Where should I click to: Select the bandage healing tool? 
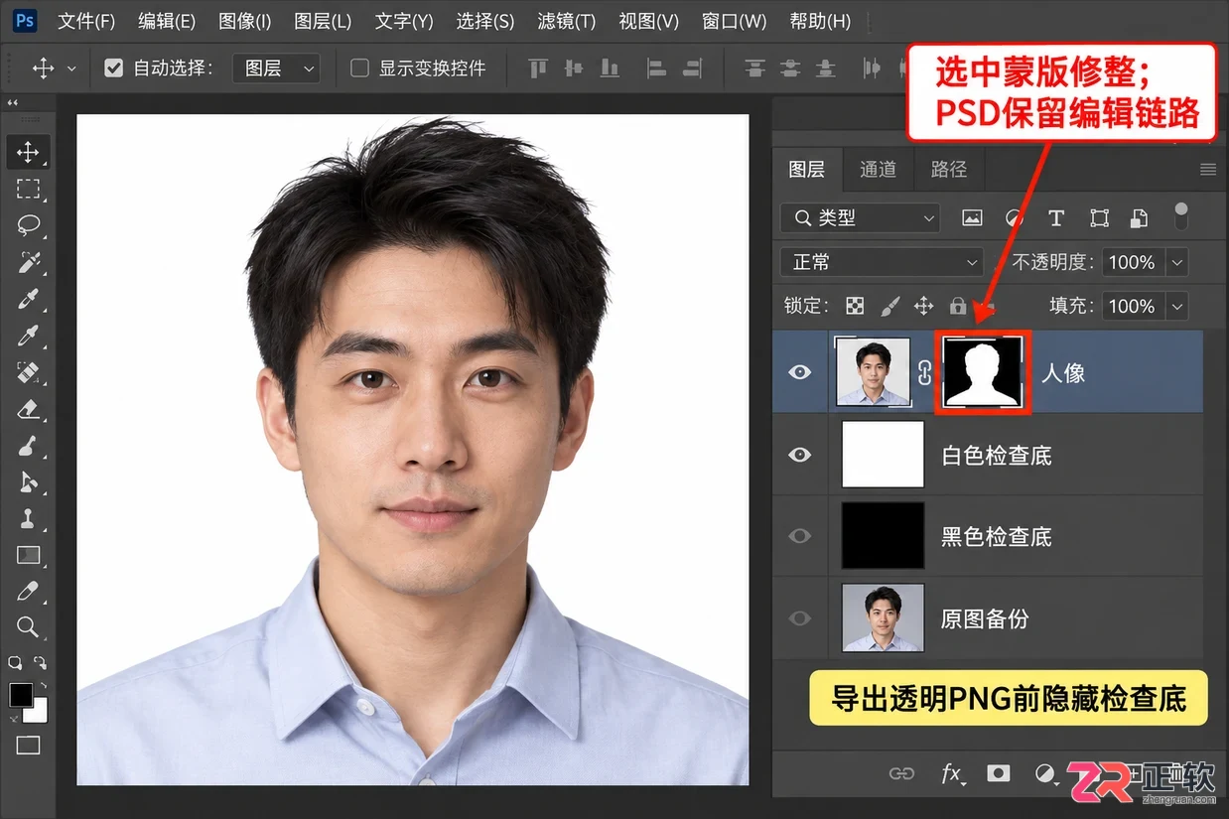[28, 372]
